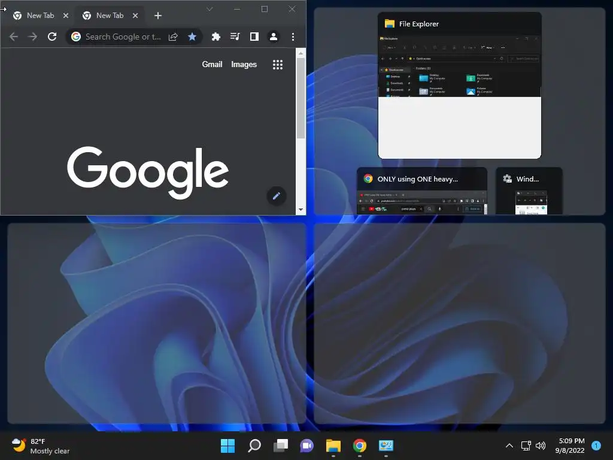Open the rightmost pinned taskbar app
Viewport: 613px width, 460px height.
[x=386, y=446]
